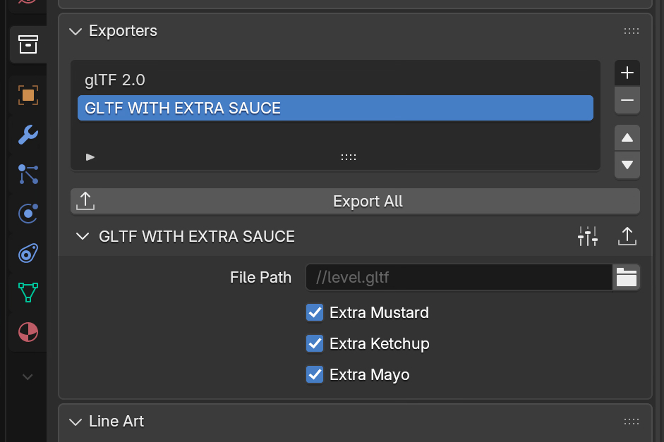
Task: Open the Particles properties tab
Action: tap(28, 173)
